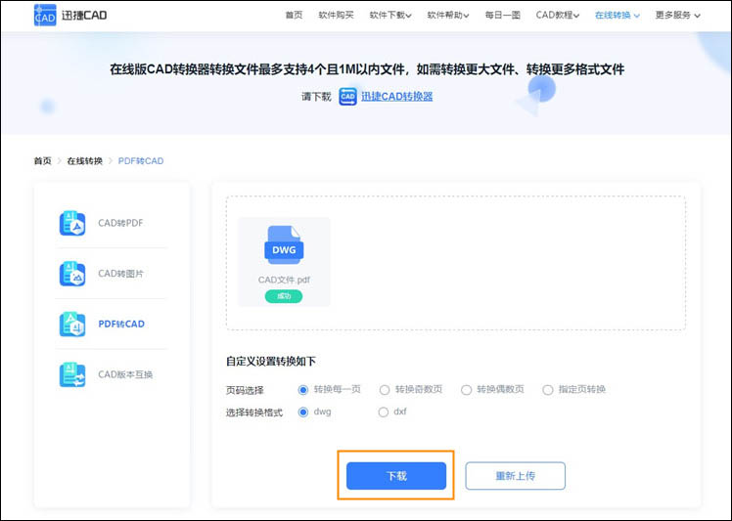Choose dxf output format

384,412
